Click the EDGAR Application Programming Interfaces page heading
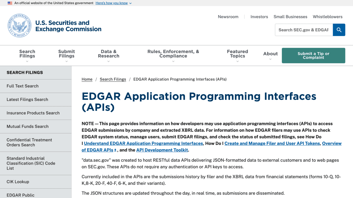Image resolution: width=353 pixels, height=198 pixels. pos(199,101)
